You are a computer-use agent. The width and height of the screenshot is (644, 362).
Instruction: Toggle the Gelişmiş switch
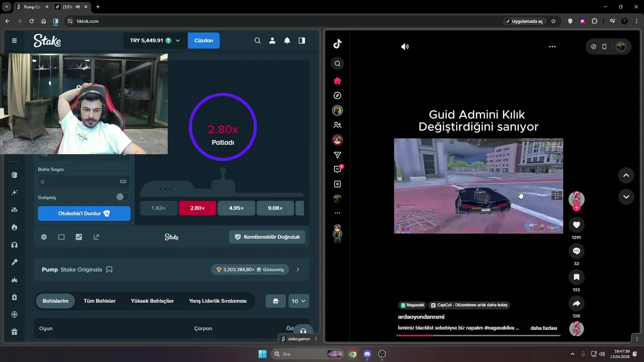122,197
